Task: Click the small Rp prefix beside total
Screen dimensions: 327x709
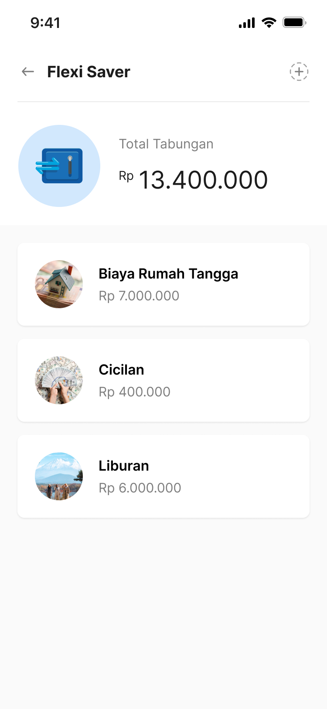Action: [x=126, y=176]
